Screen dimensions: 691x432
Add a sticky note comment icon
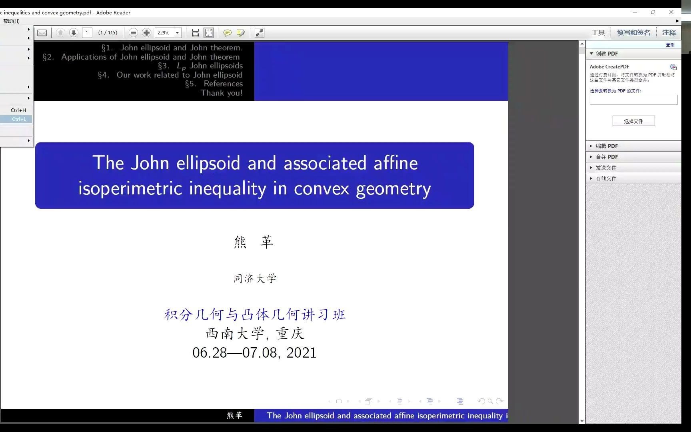pyautogui.click(x=227, y=33)
